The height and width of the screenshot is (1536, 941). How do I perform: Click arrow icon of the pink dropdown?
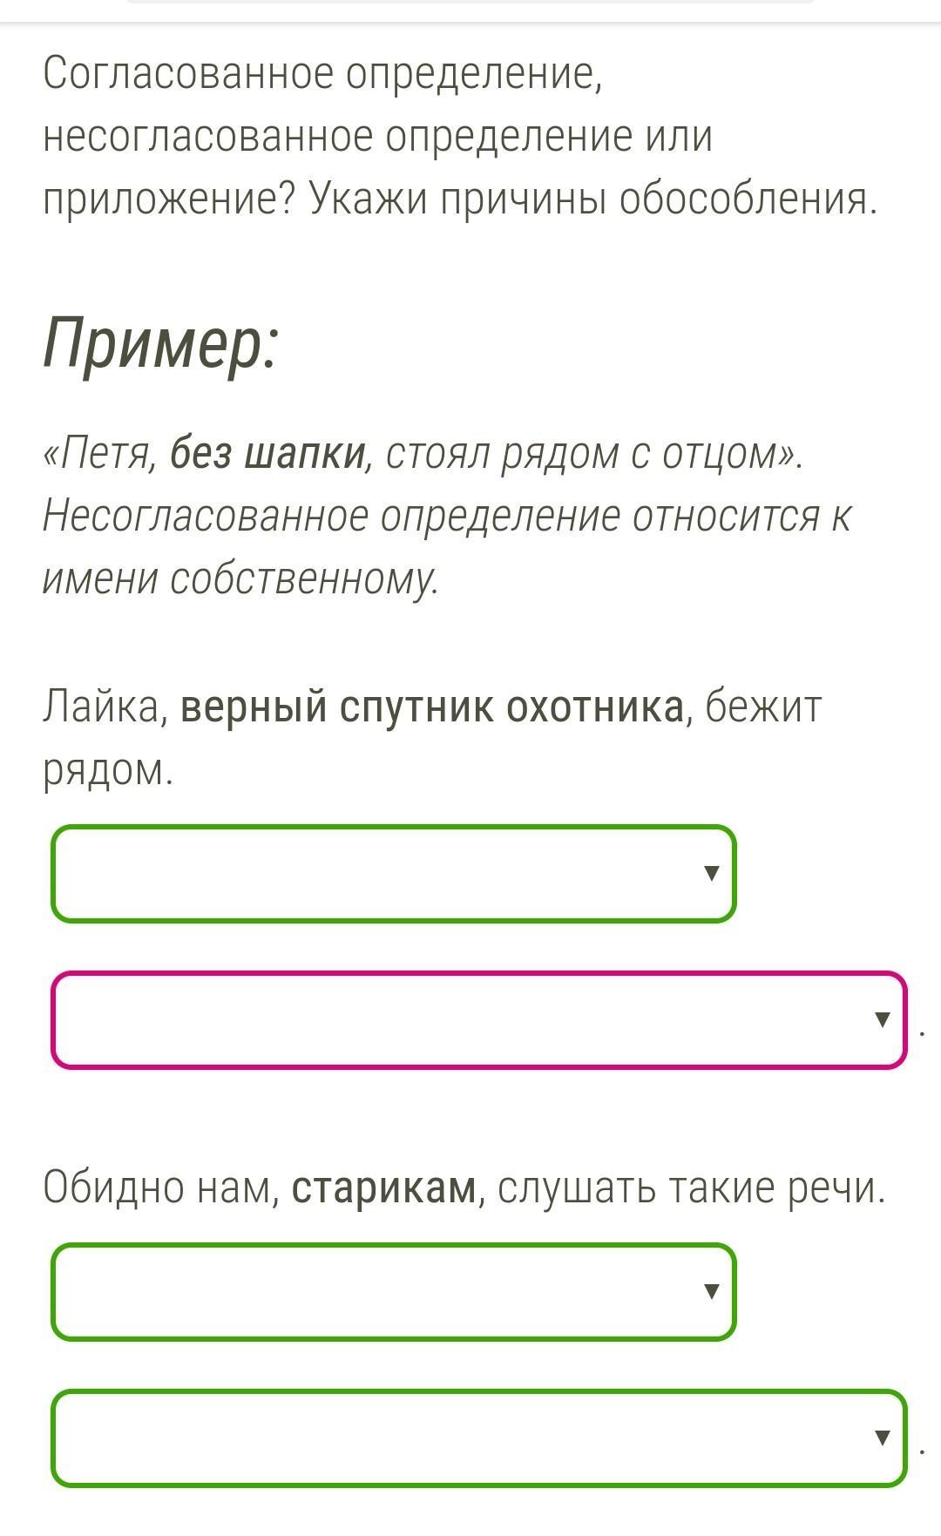click(882, 1019)
